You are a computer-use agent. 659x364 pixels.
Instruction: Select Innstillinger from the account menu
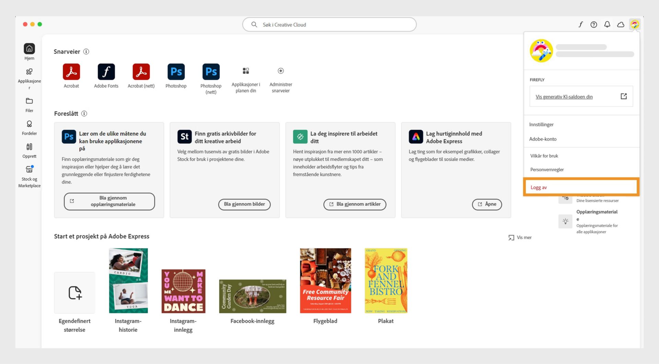tap(542, 125)
